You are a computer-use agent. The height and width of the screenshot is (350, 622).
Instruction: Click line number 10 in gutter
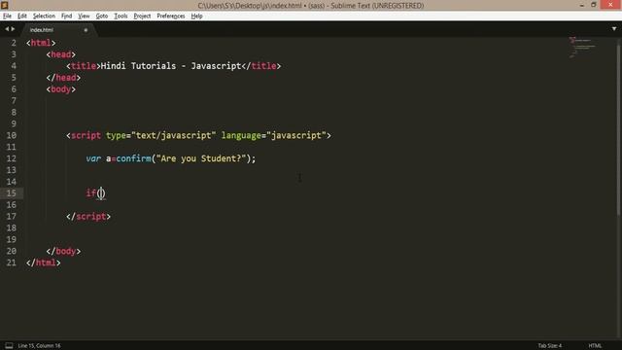[x=12, y=135]
